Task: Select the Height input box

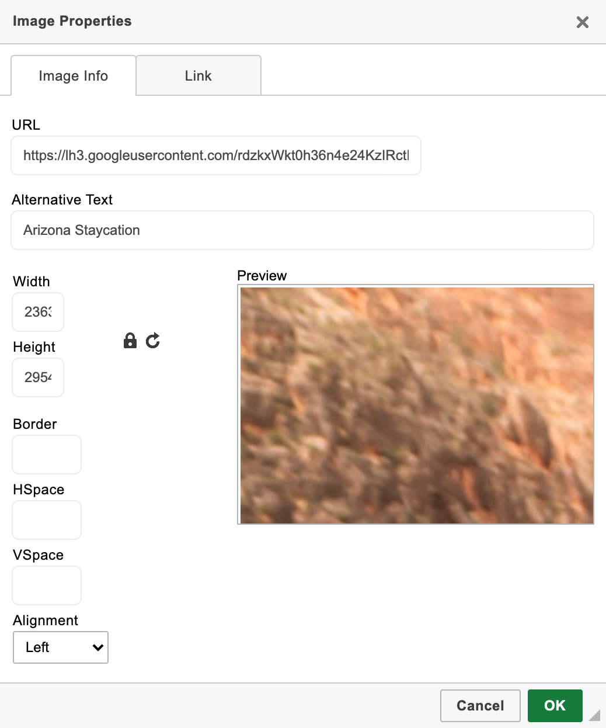Action: (x=38, y=377)
